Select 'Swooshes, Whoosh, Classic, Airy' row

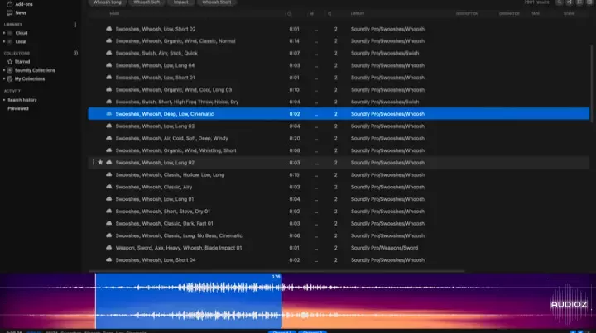pos(339,187)
